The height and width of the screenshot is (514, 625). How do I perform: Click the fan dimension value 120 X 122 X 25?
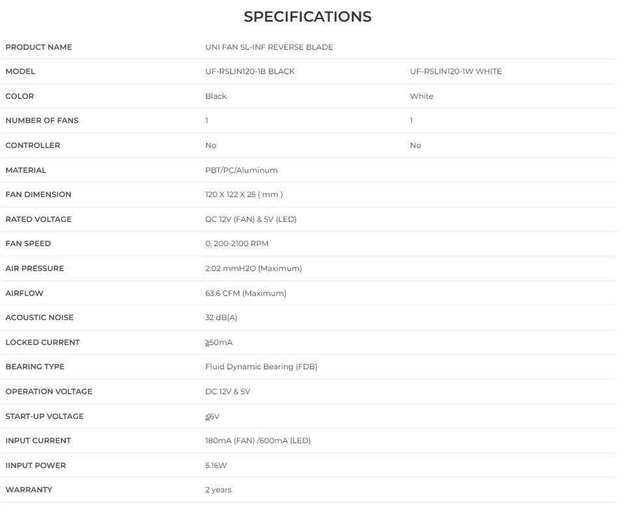pyautogui.click(x=243, y=195)
